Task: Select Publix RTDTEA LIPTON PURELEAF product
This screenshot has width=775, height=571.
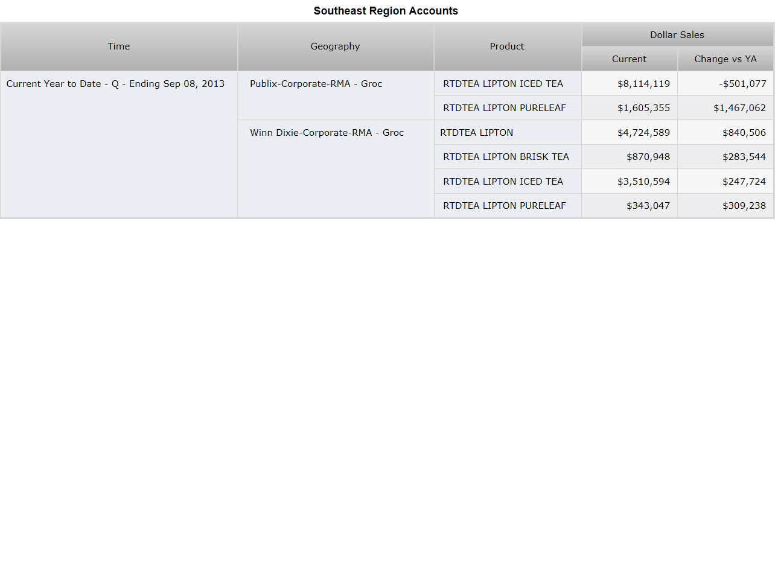Action: [x=508, y=108]
